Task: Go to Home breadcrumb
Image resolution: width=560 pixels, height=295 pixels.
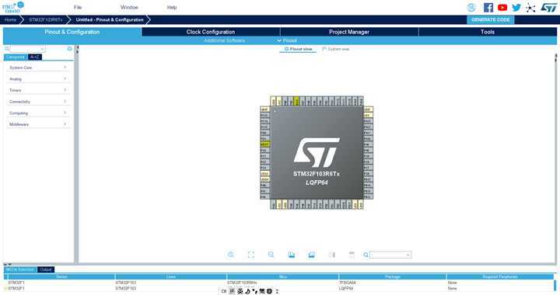Action: click(x=10, y=19)
